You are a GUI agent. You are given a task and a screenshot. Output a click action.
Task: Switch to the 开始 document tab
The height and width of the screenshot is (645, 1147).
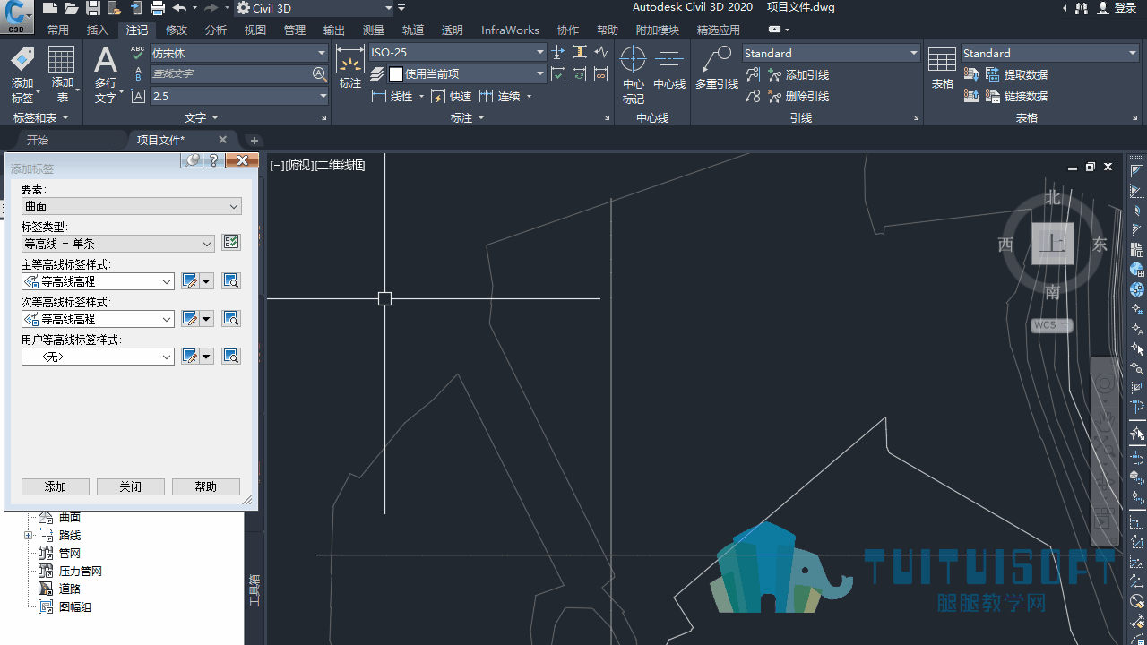point(38,140)
